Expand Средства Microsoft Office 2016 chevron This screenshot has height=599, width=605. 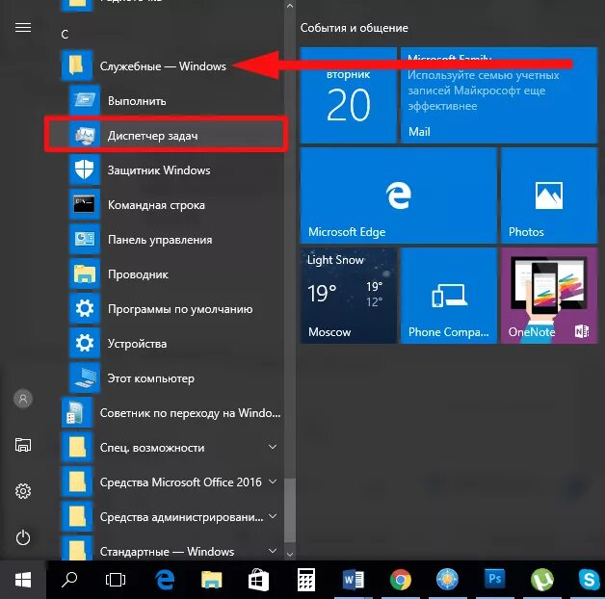click(273, 482)
